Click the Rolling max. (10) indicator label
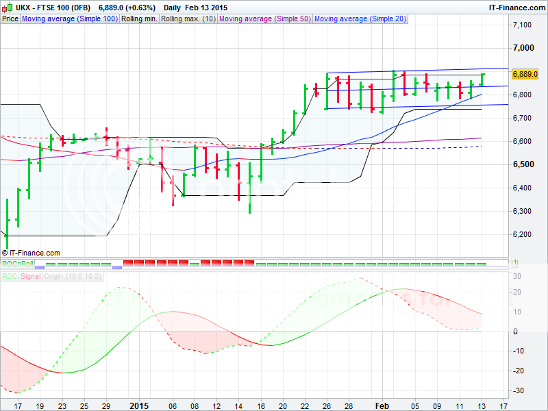Image resolution: width=548 pixels, height=411 pixels. 188,19
